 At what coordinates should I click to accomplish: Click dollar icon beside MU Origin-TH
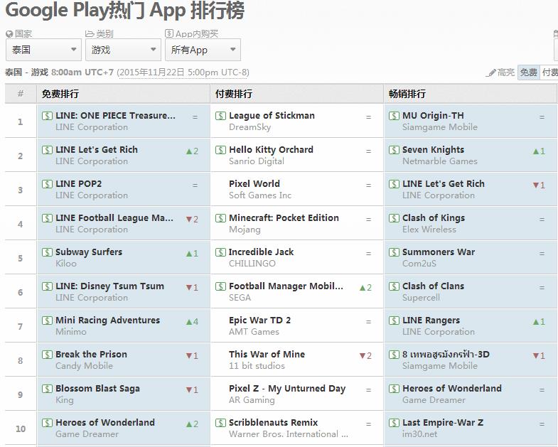pos(394,116)
